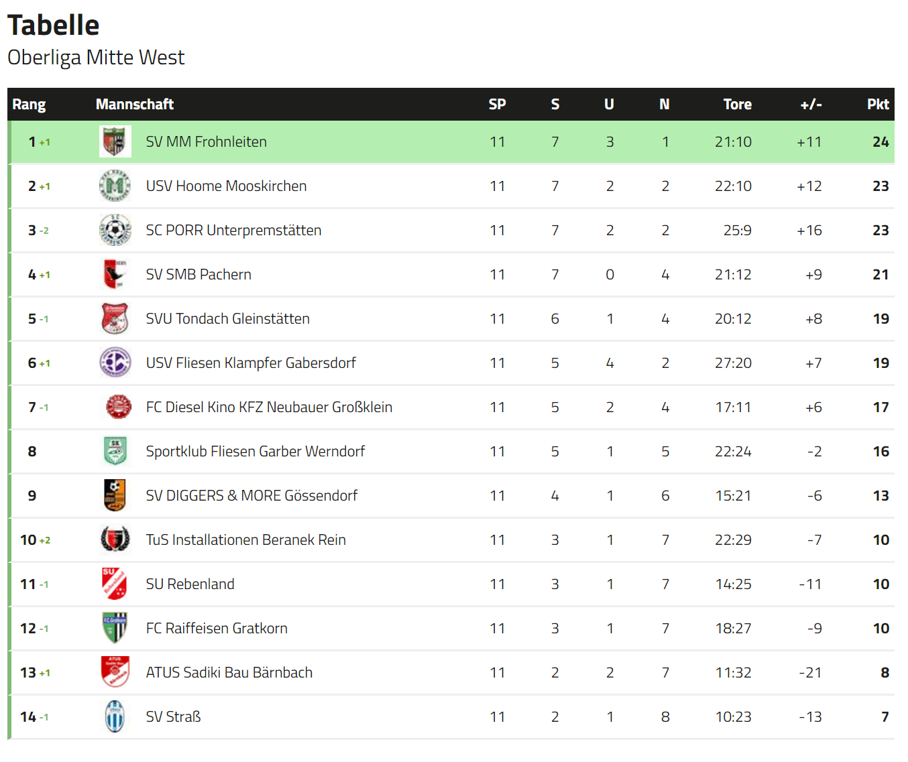
Task: Click the FC Großklein red round crest
Action: 119,407
